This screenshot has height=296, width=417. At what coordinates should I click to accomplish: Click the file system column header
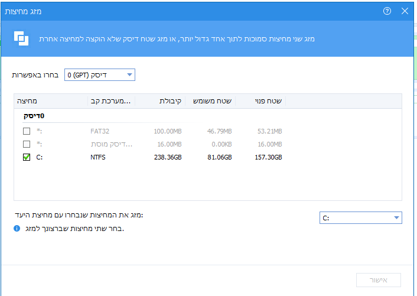tap(111, 101)
